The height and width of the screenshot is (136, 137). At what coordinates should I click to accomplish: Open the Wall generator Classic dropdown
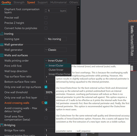(x=56, y=50)
